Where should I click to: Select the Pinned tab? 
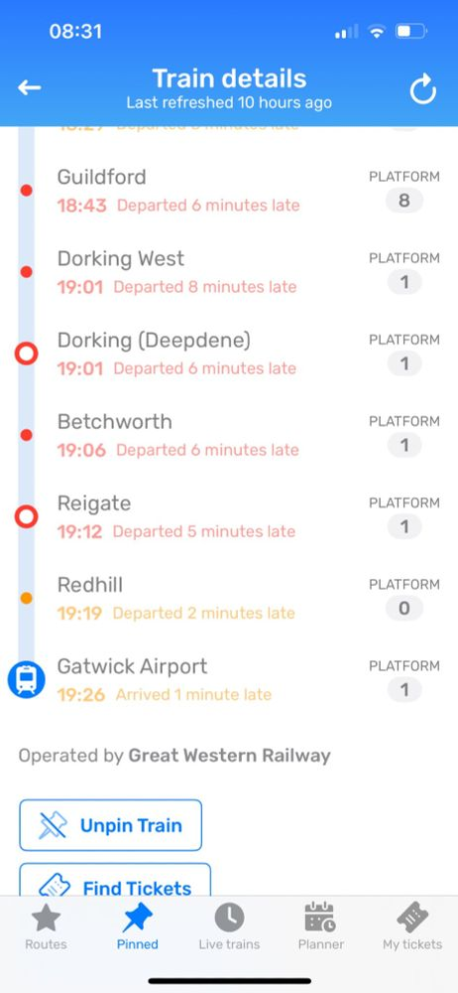click(137, 926)
